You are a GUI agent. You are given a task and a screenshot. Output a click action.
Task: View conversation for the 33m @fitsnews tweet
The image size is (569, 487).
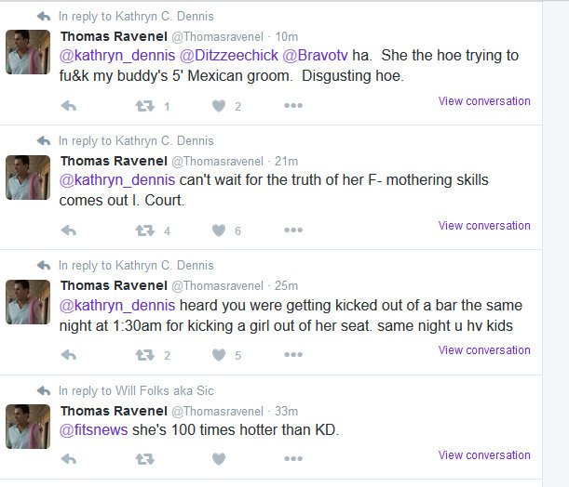click(484, 455)
